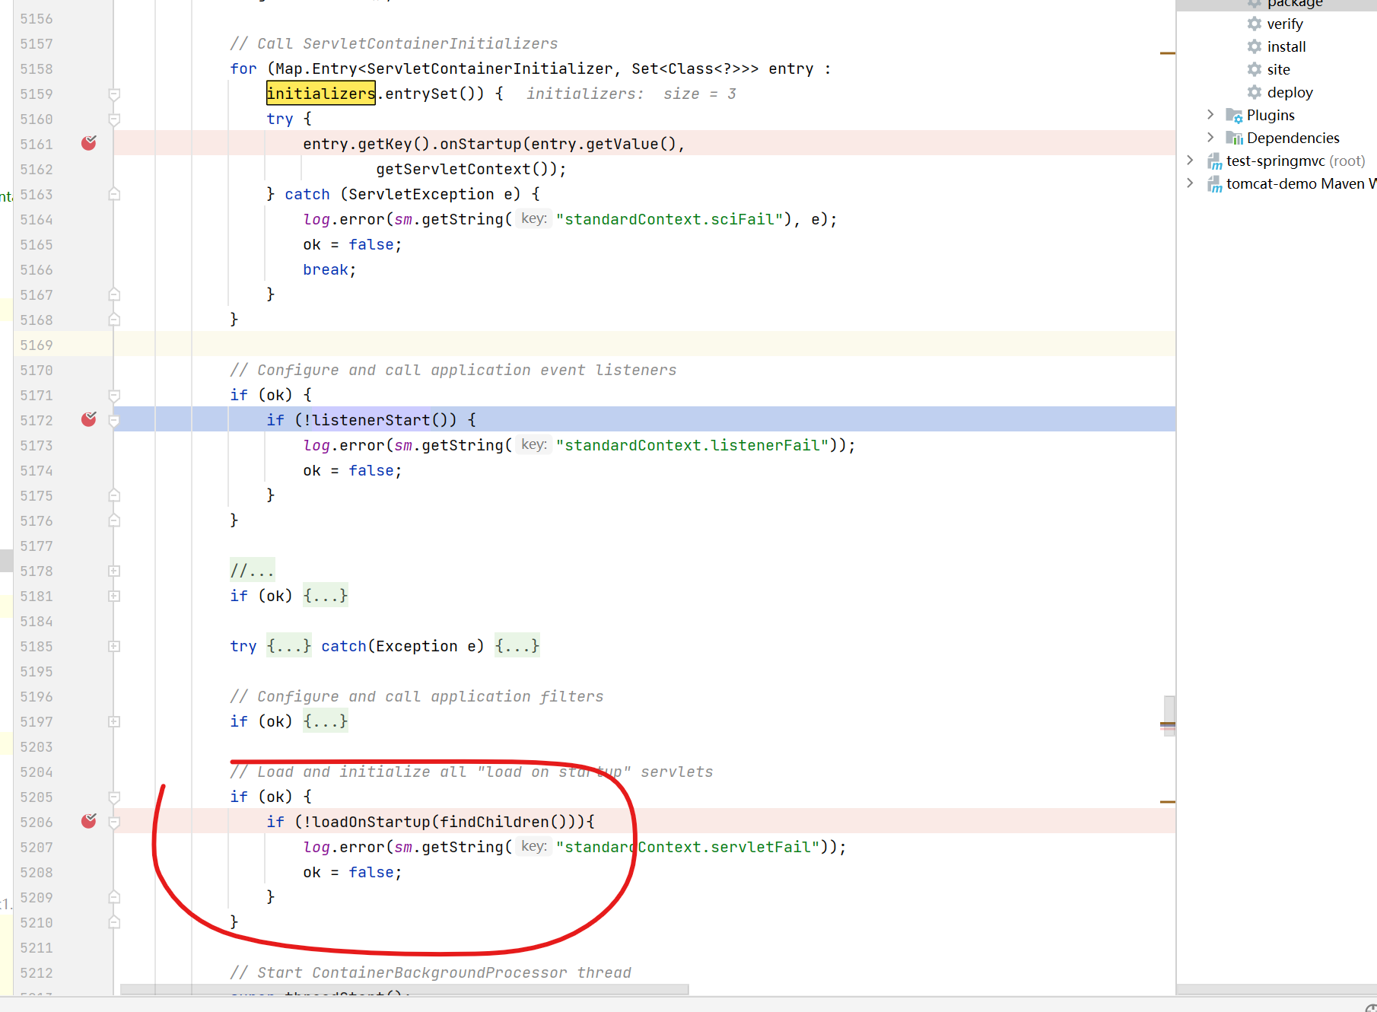Toggle the breakpoint on line 5161

point(89,143)
